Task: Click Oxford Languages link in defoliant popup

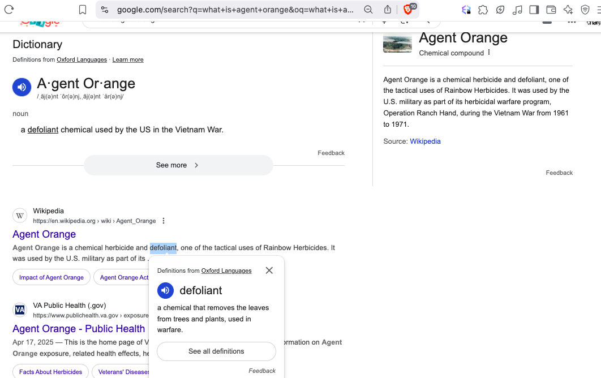Action: pyautogui.click(x=226, y=270)
